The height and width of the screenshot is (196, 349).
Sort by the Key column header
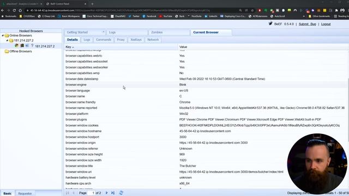[121, 47]
